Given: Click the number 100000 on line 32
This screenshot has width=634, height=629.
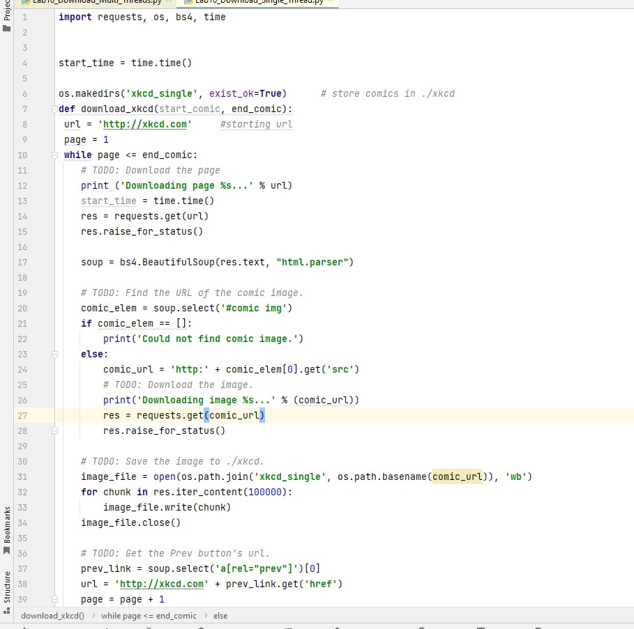Looking at the screenshot, I should (265, 492).
